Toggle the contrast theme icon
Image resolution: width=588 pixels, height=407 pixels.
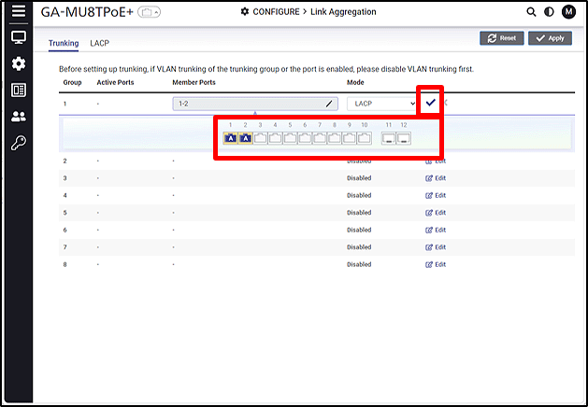click(549, 12)
